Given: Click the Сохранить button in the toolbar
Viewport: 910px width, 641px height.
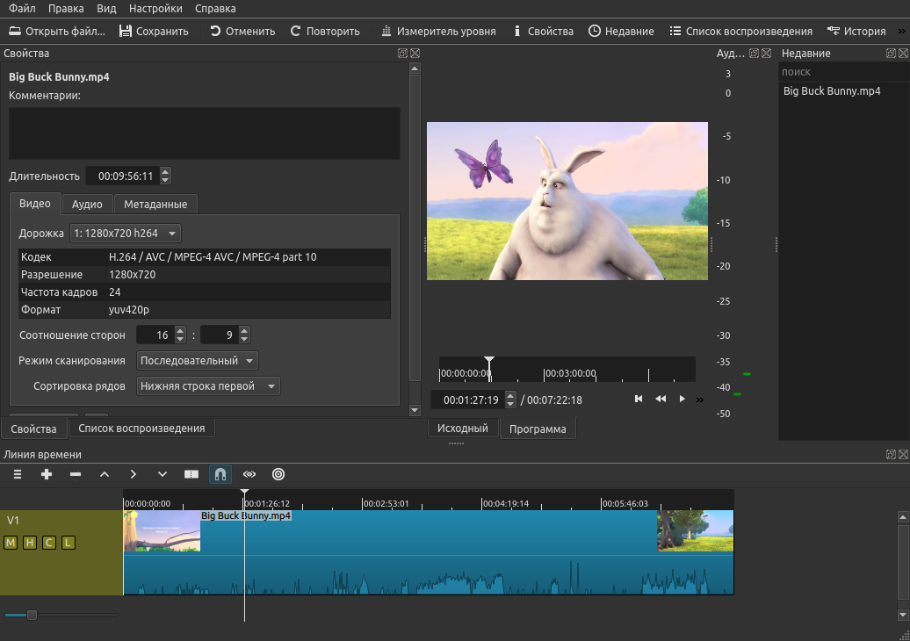Looking at the screenshot, I should click(154, 31).
